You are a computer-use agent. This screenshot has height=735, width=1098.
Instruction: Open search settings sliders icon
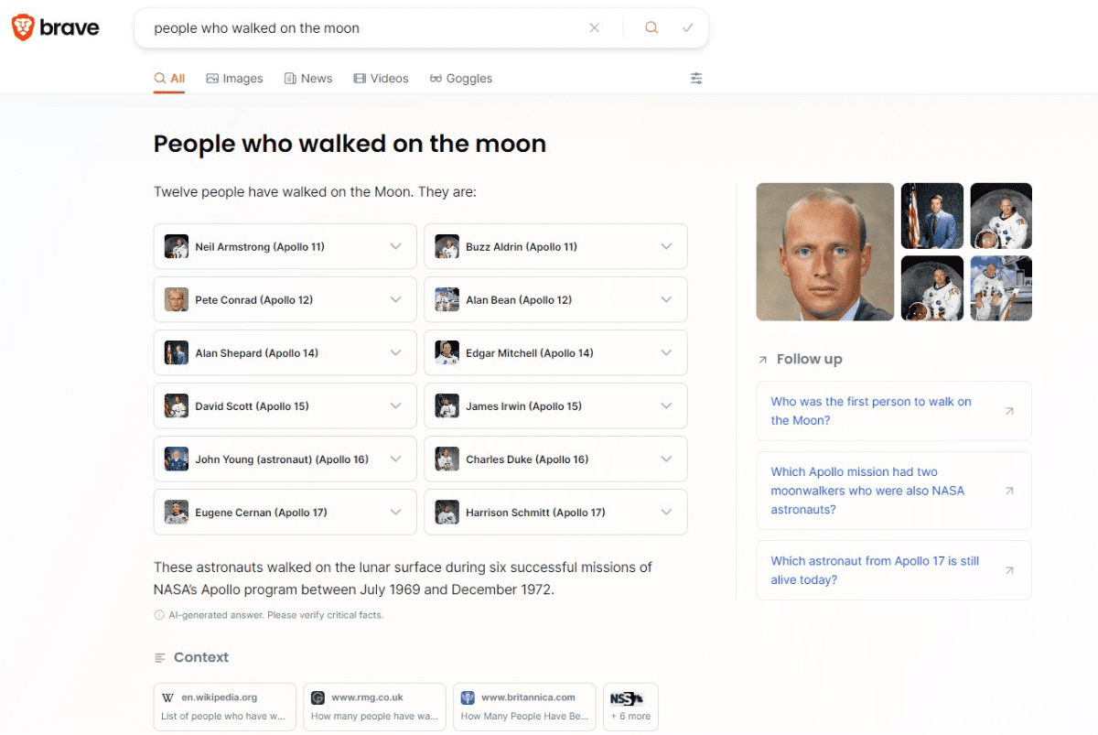click(696, 79)
